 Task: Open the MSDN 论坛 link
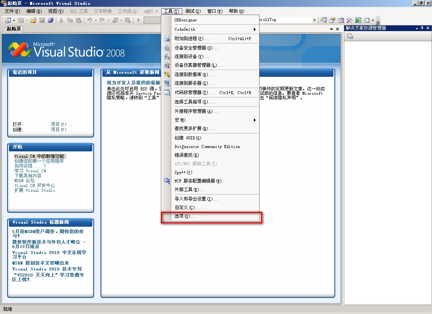(24, 181)
